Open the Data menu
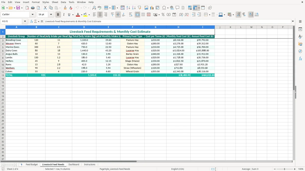Viewport: 305px width, 171px height. coord(63,2)
